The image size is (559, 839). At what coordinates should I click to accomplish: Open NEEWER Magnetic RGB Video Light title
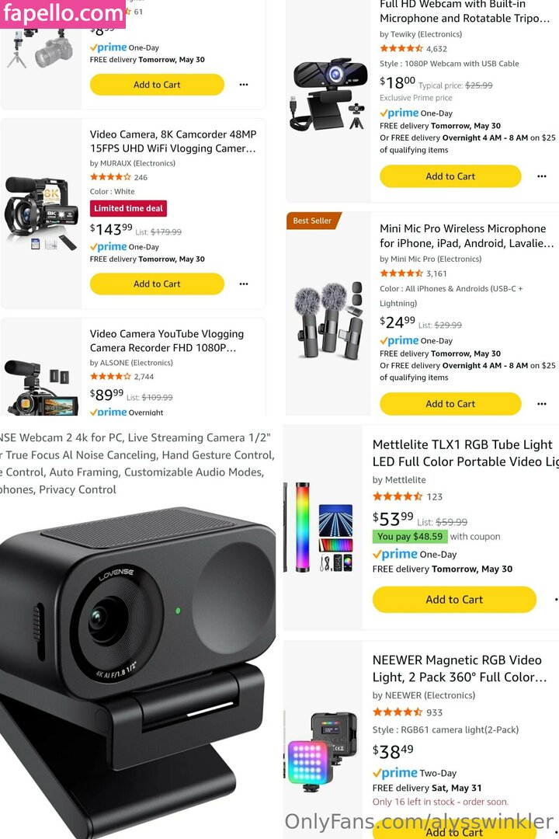460,668
